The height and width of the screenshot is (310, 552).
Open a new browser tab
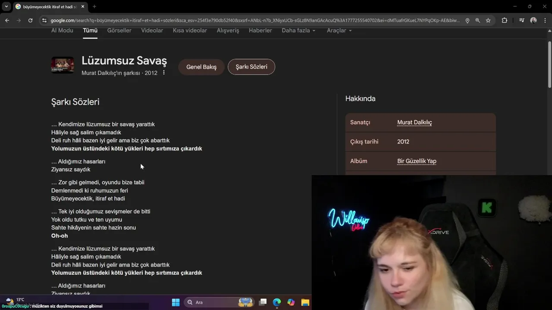[94, 6]
